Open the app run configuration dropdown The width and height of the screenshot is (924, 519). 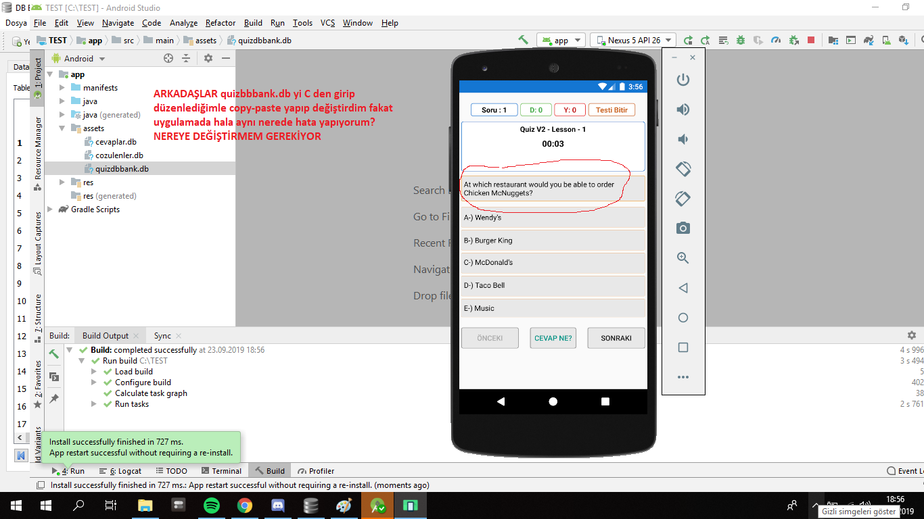pyautogui.click(x=561, y=41)
